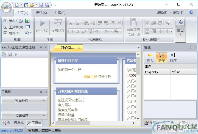Click the dot grid icon in 可视化编辑区
The height and width of the screenshot is (134, 198).
tap(154, 31)
